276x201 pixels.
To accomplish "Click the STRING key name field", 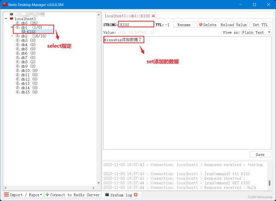I will point(136,24).
